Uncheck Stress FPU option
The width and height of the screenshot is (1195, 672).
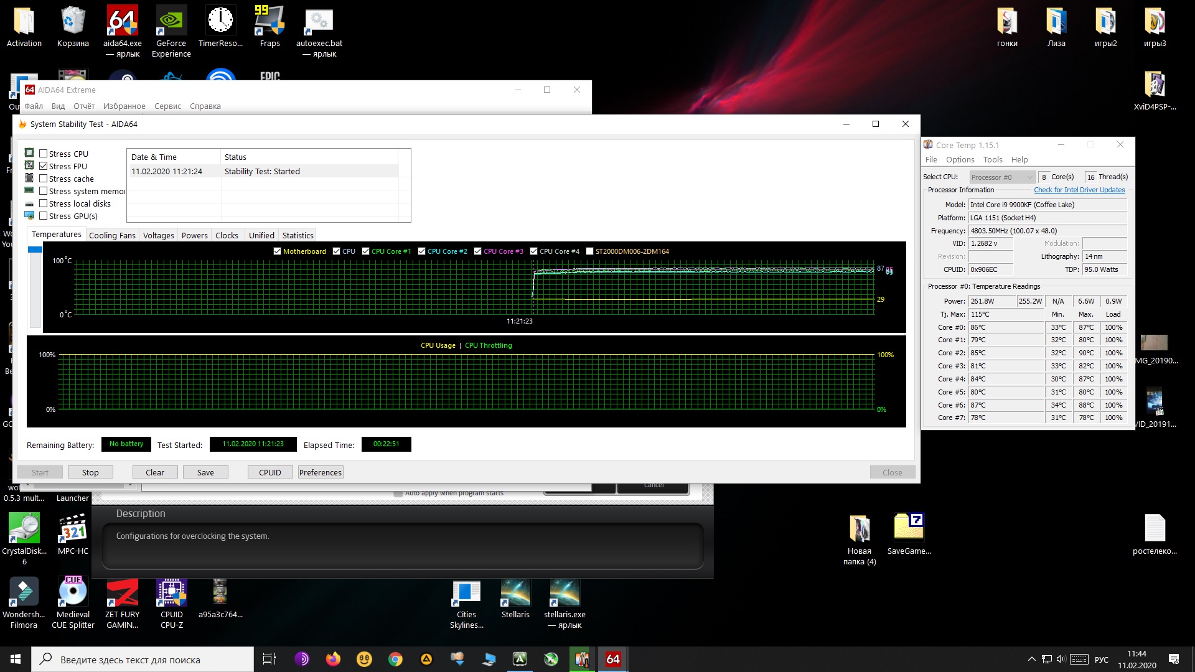point(44,166)
